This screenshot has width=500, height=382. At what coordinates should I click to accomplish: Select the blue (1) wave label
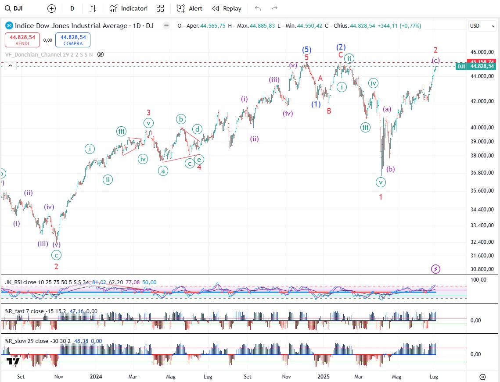coord(316,104)
